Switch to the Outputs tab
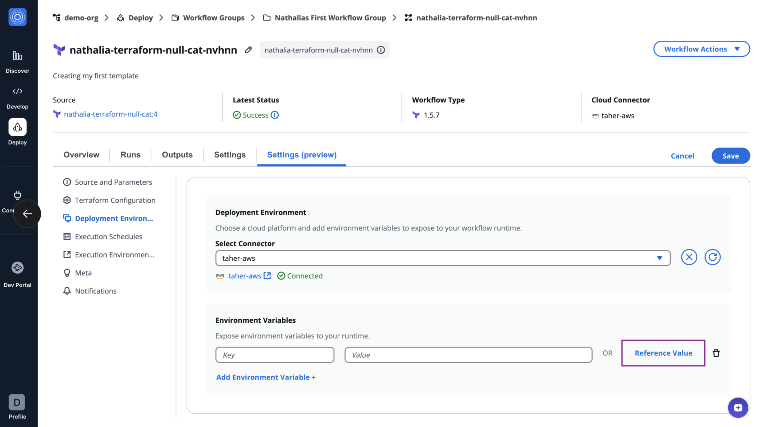Screen dimensions: 758x427 [x=177, y=155]
